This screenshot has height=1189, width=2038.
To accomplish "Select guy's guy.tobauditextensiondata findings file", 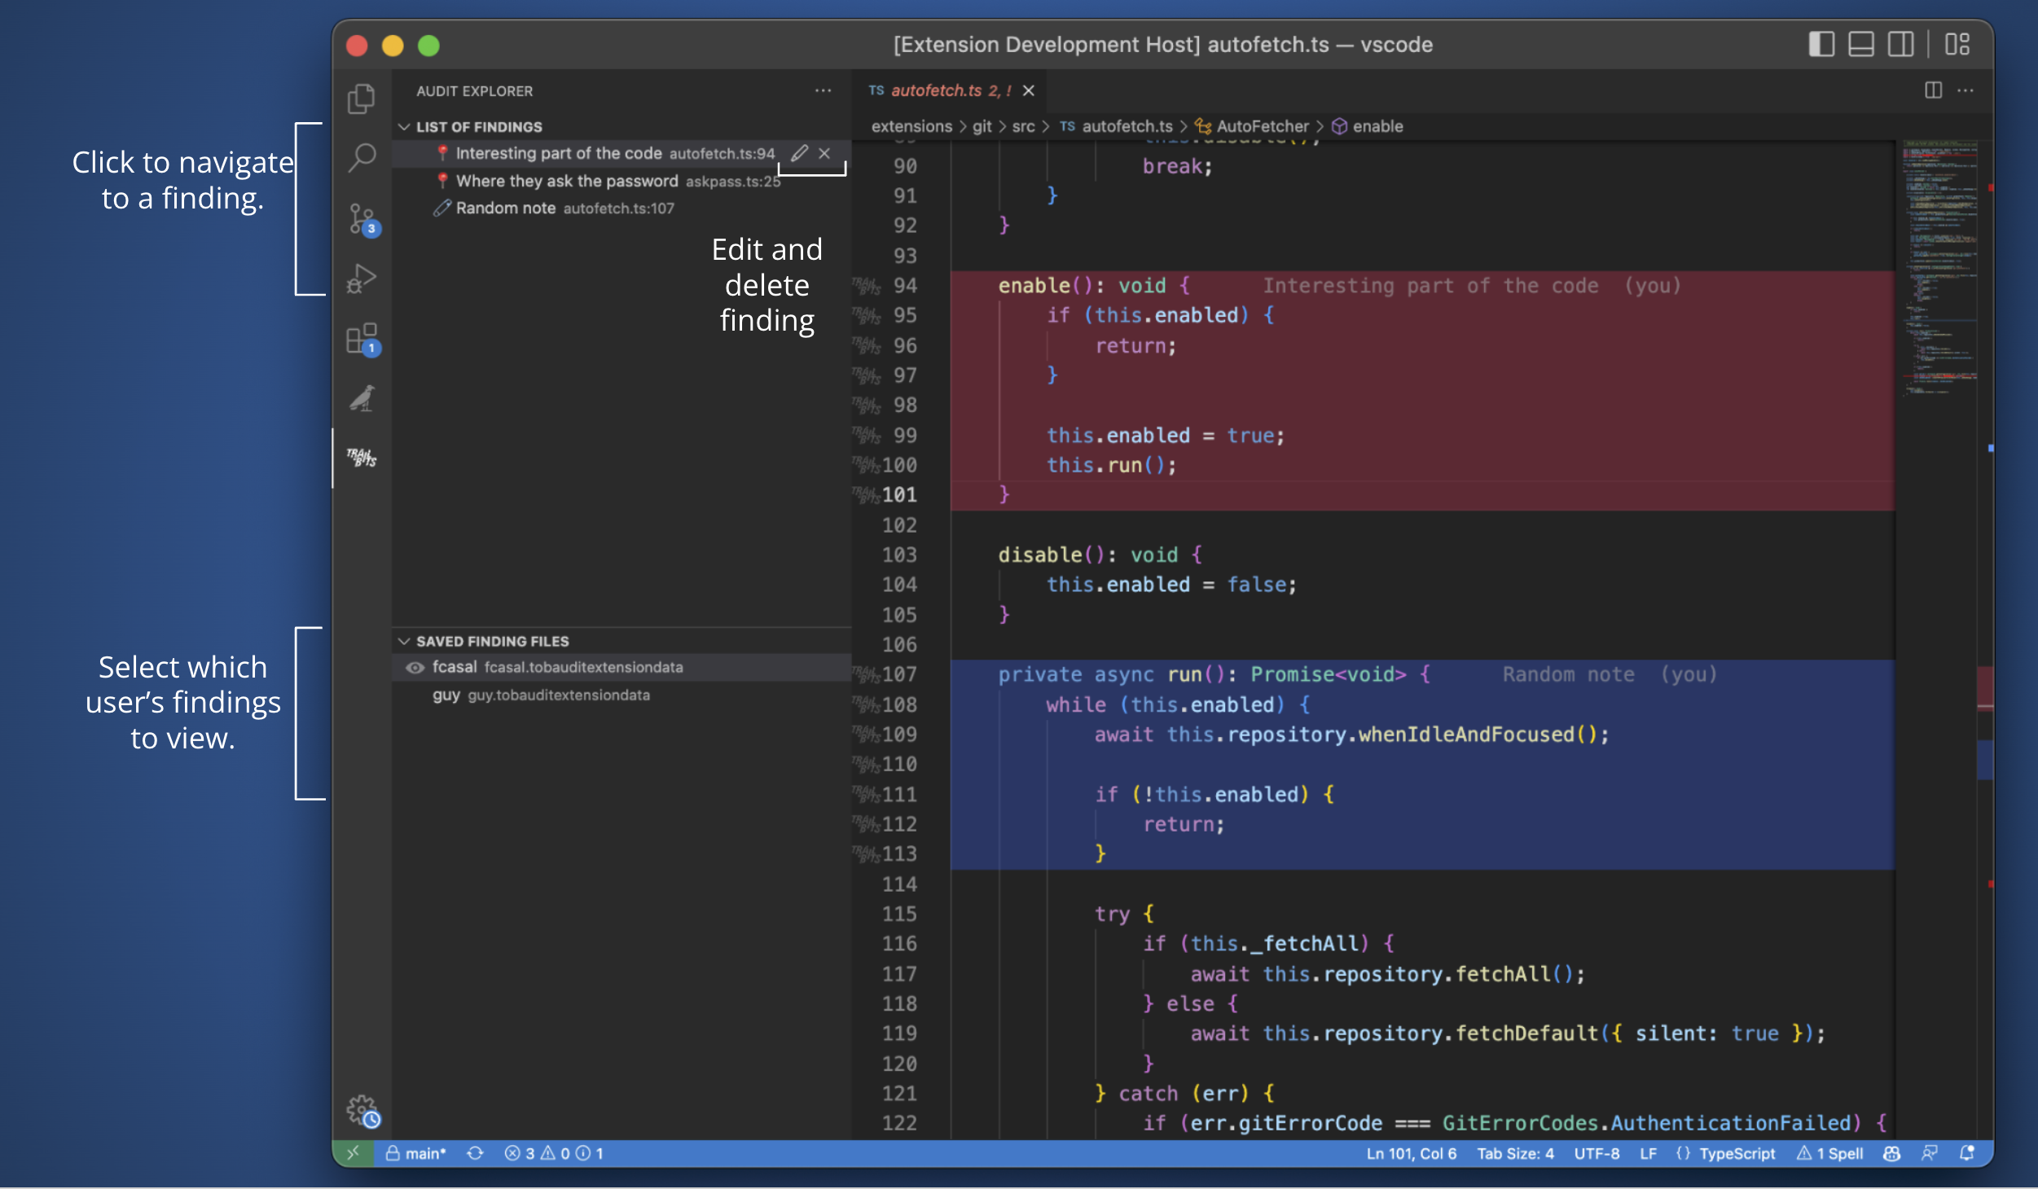I will [621, 695].
